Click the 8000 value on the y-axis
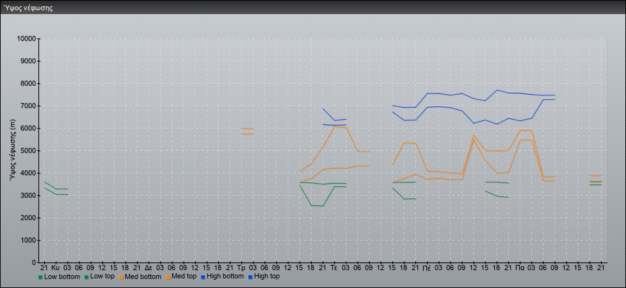 point(28,83)
